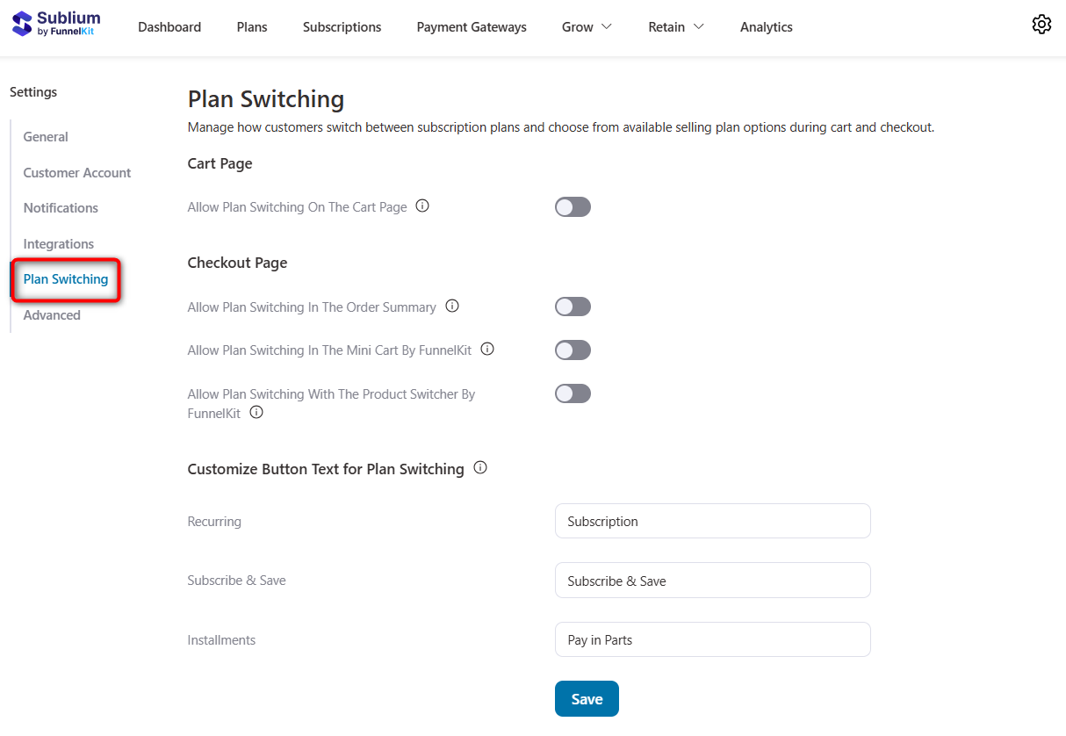Image resolution: width=1066 pixels, height=736 pixels.
Task: Click info icon under Product Switcher setting
Action: click(256, 412)
